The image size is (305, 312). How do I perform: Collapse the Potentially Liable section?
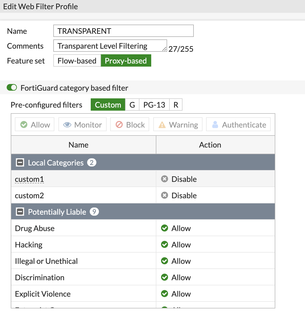coord(20,212)
